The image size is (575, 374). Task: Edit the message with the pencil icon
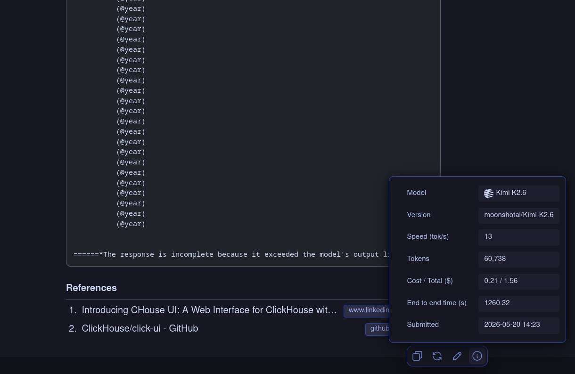pyautogui.click(x=457, y=356)
